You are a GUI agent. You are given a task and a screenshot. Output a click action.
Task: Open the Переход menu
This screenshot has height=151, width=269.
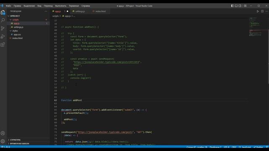48,6
